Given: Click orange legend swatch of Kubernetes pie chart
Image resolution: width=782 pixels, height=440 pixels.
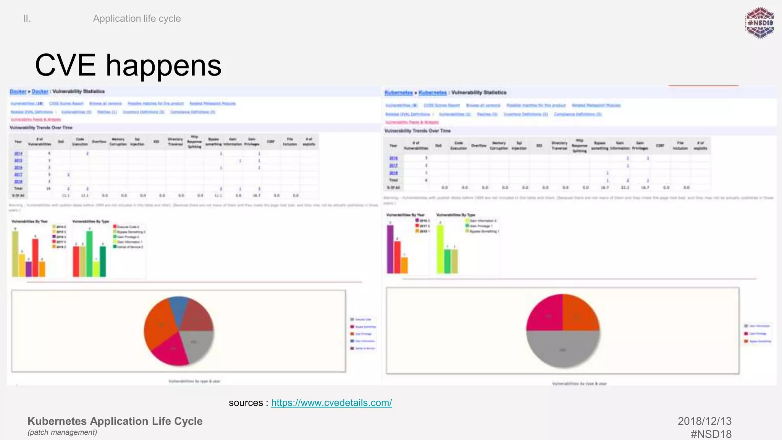Looking at the screenshot, I should tap(746, 341).
